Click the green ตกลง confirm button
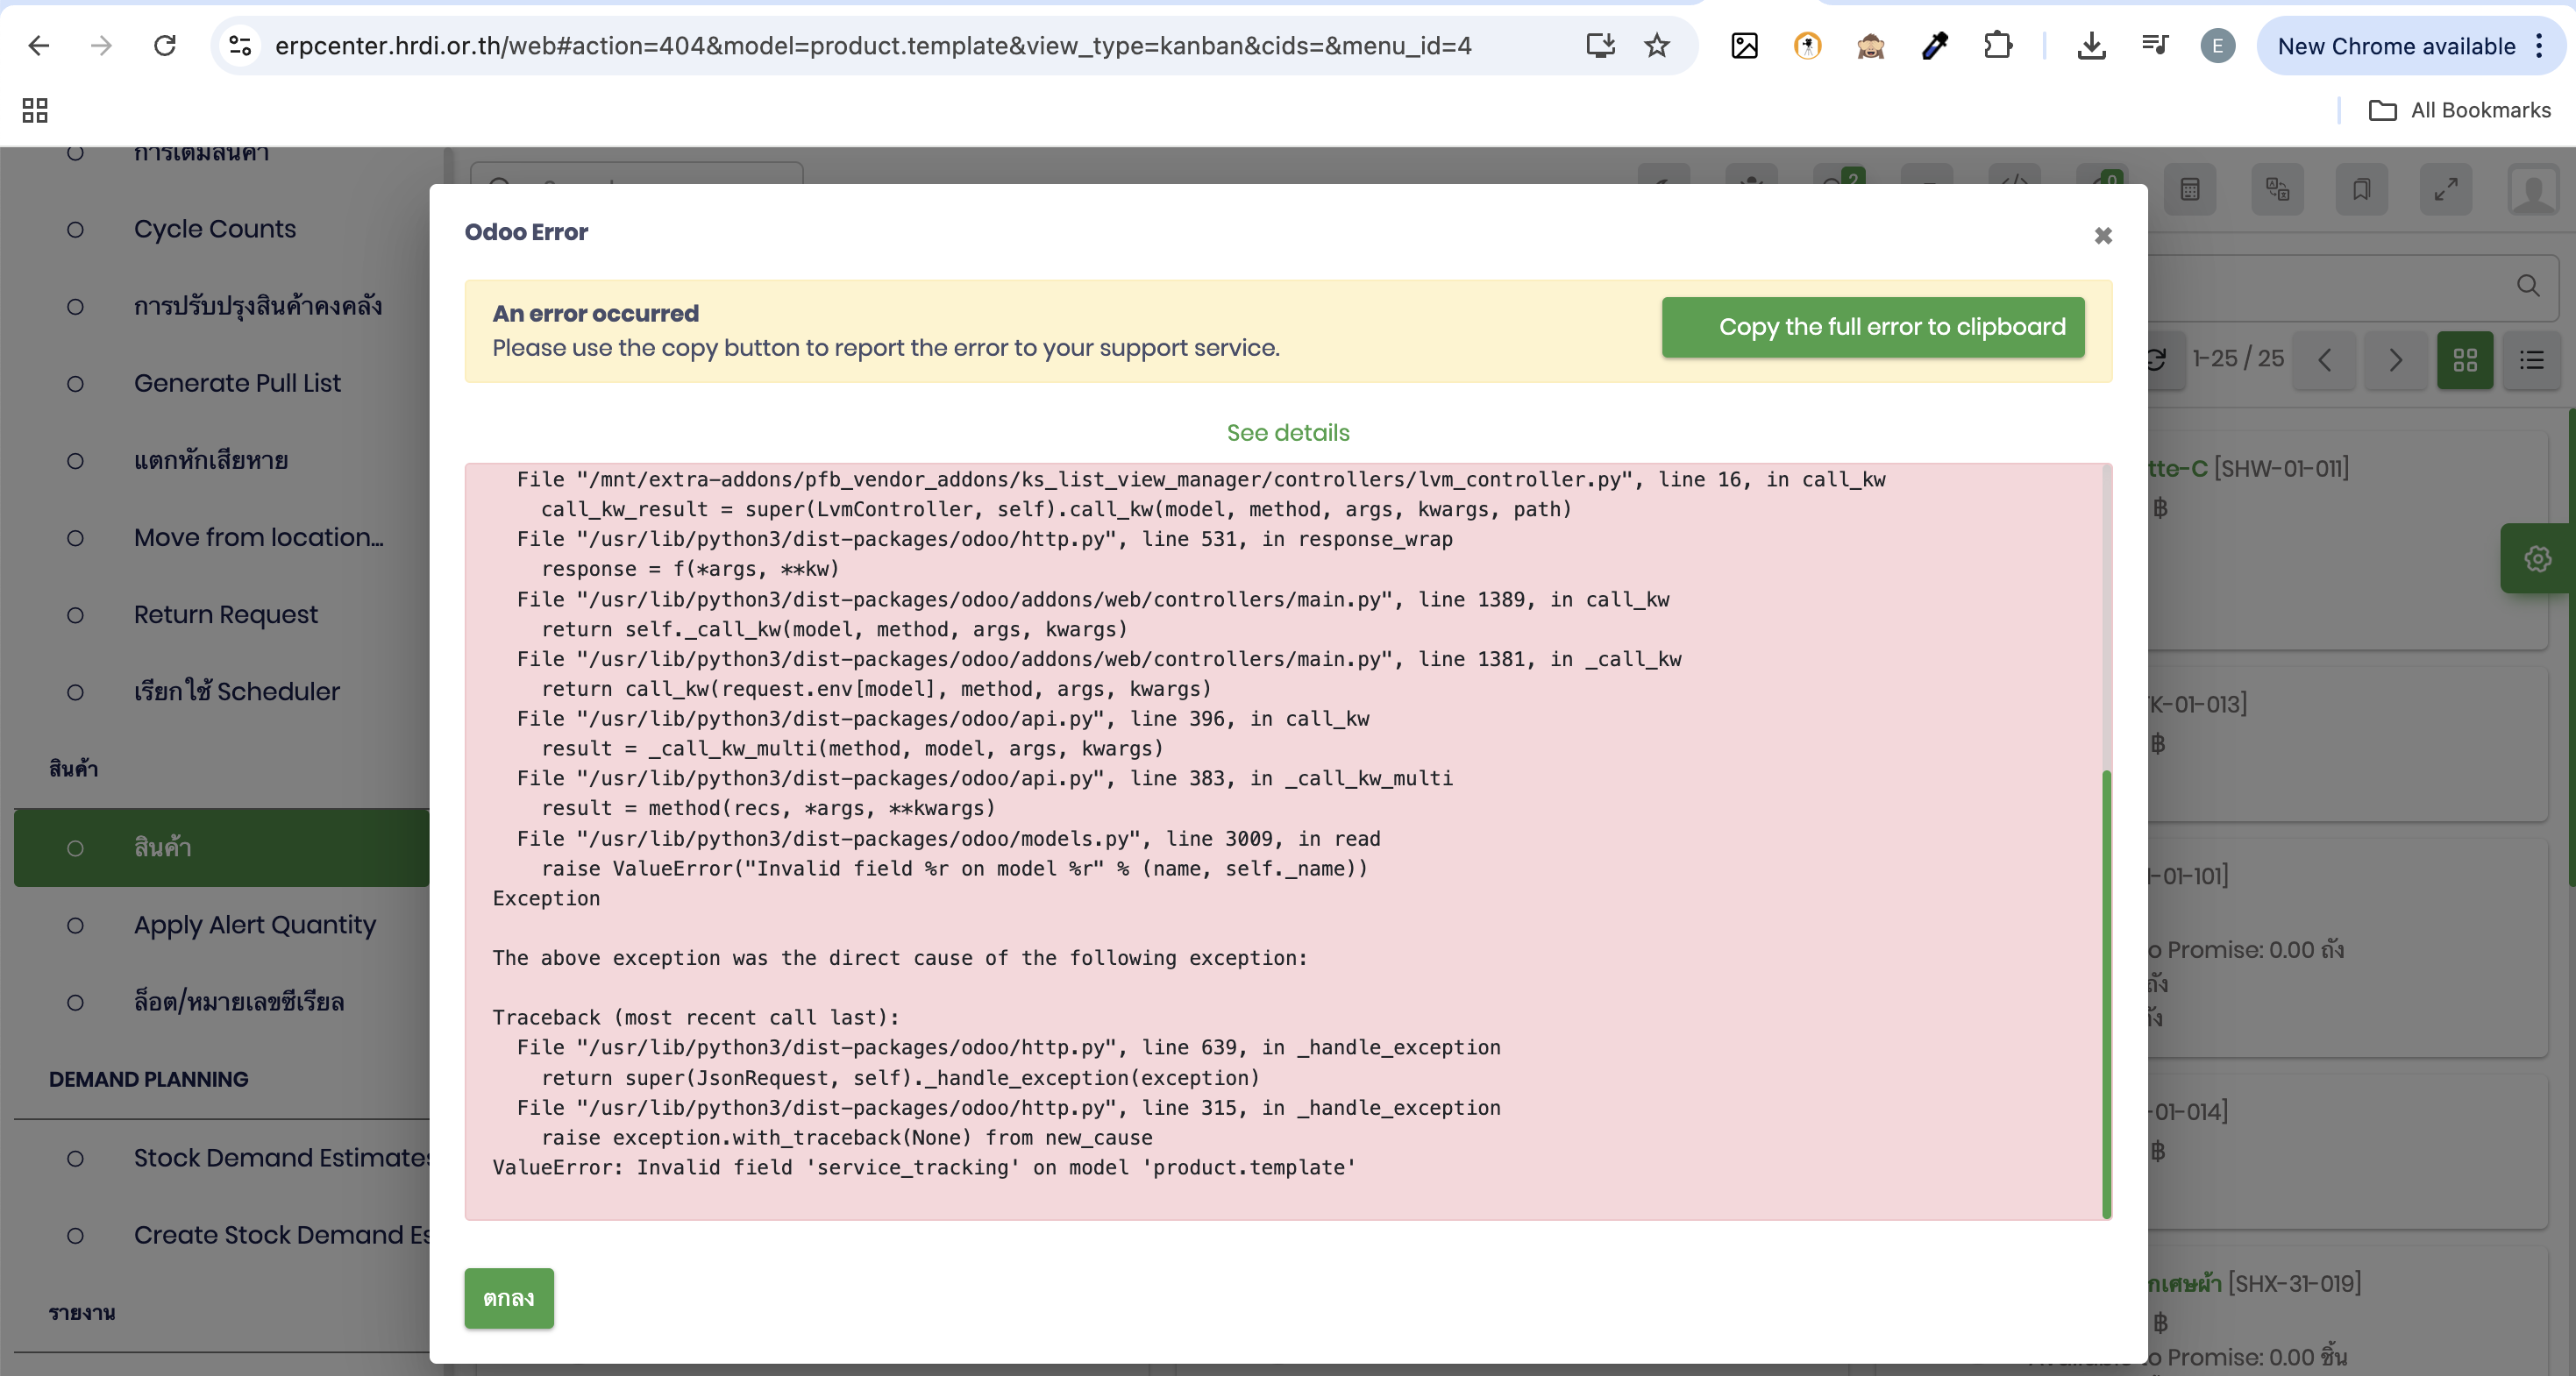The height and width of the screenshot is (1376, 2576). point(508,1298)
